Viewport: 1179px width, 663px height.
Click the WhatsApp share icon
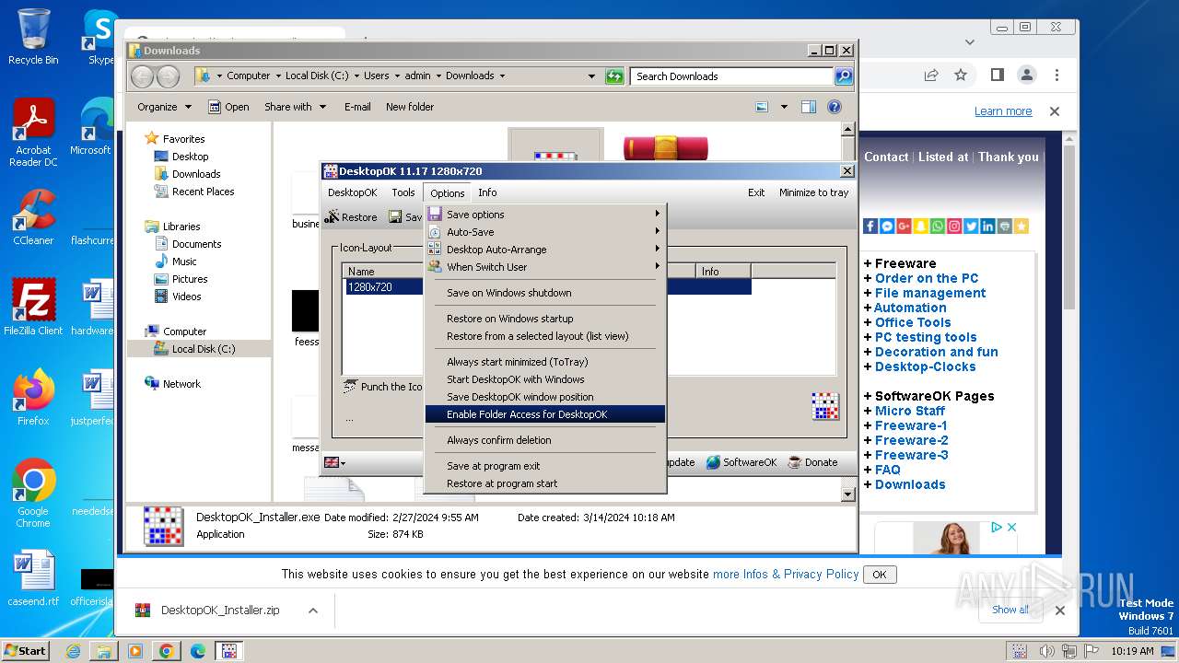[938, 226]
